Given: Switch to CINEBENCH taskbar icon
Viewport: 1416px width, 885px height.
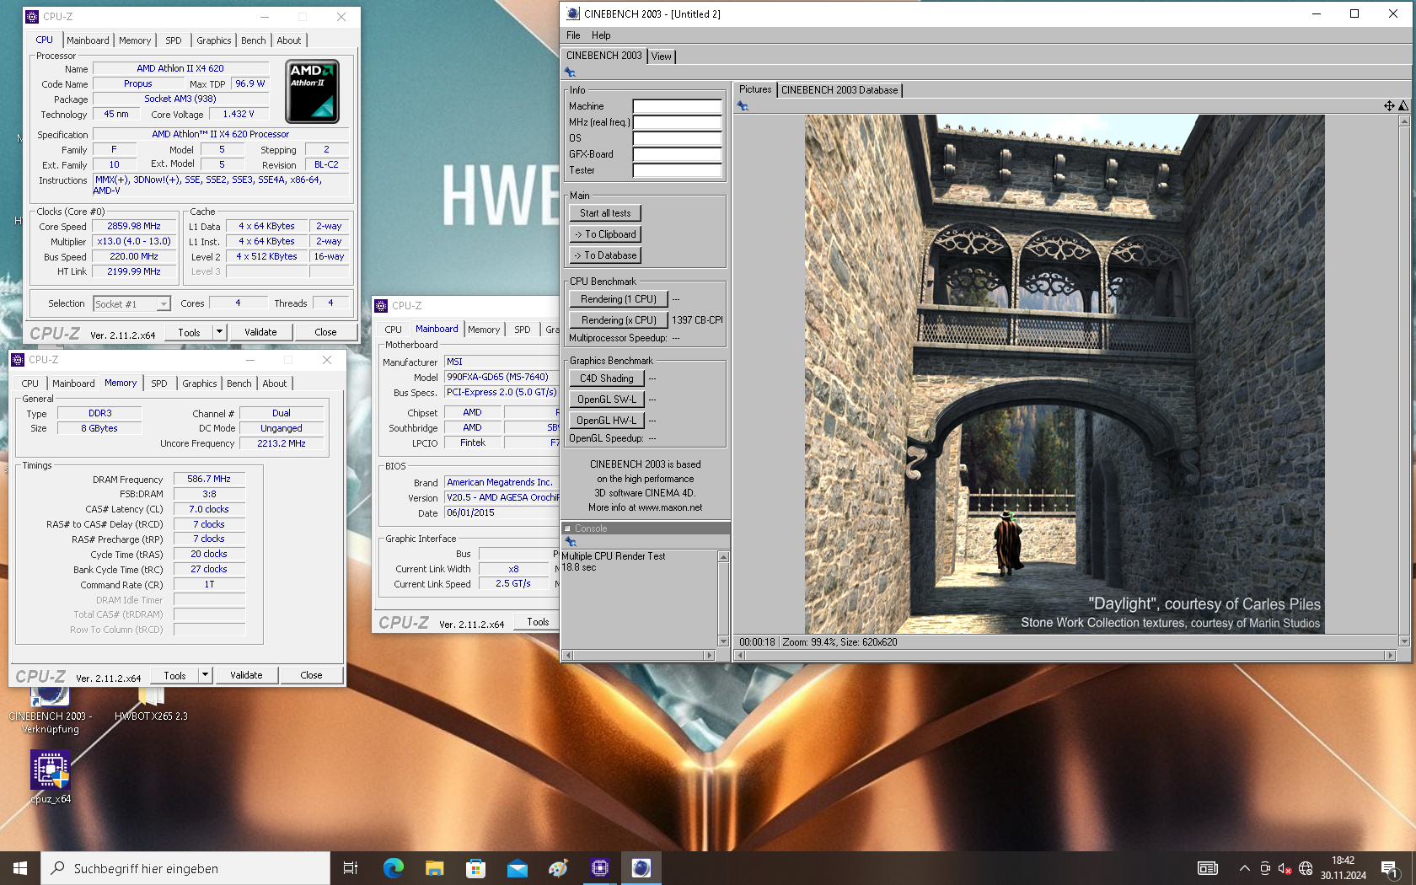Looking at the screenshot, I should tap(641, 868).
